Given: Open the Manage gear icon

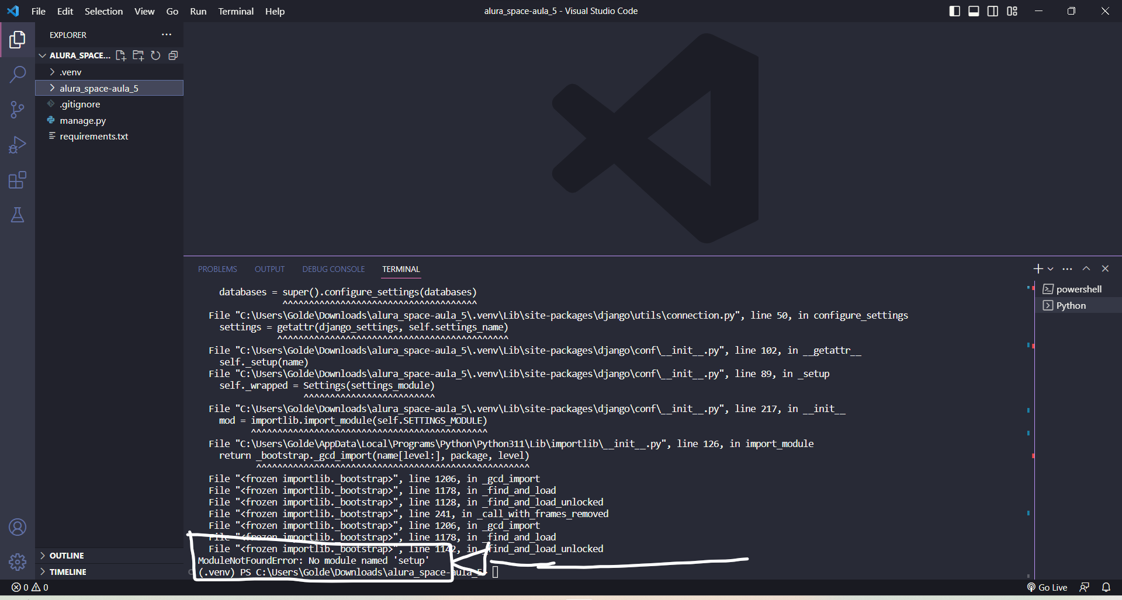Looking at the screenshot, I should click(18, 562).
